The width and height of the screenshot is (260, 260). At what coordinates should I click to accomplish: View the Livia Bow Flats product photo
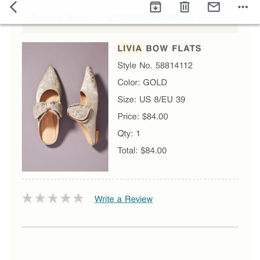[x=66, y=106]
